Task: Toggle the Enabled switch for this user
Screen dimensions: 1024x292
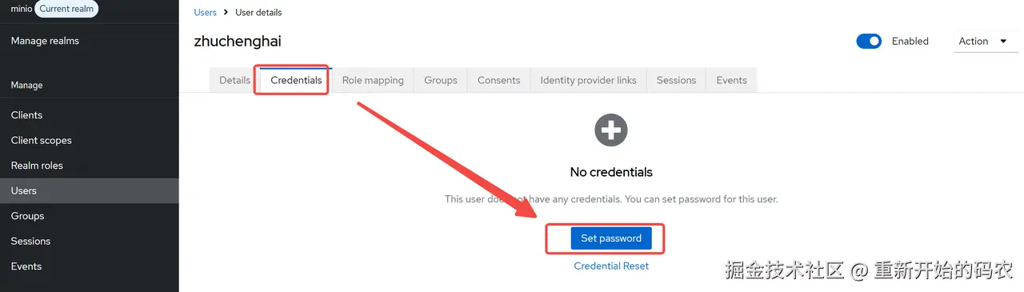Action: click(x=869, y=41)
